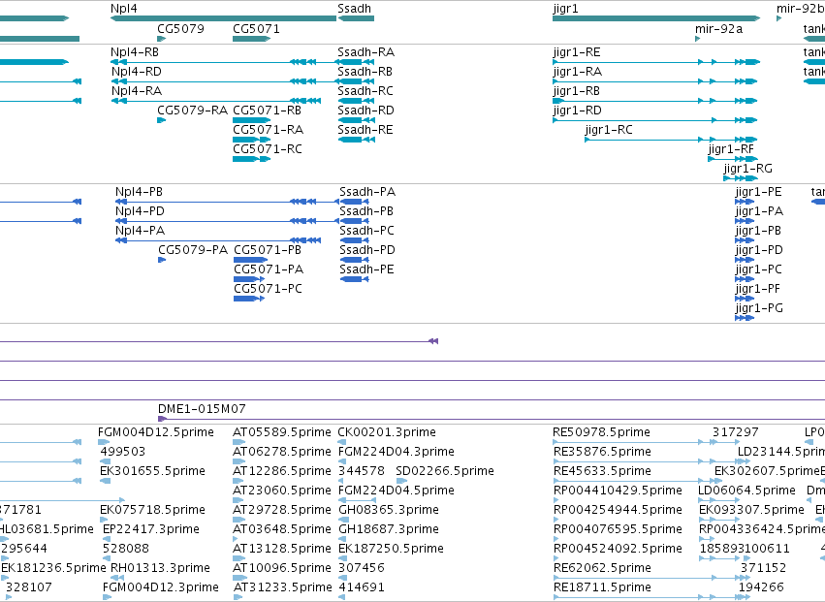The width and height of the screenshot is (825, 602).
Task: Click EST GH08365.3prime
Action: 389,511
